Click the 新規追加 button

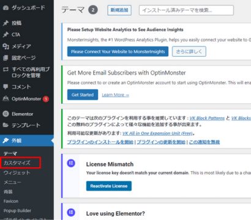click(x=119, y=10)
